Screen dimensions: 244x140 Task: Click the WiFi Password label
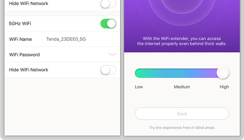click(24, 55)
